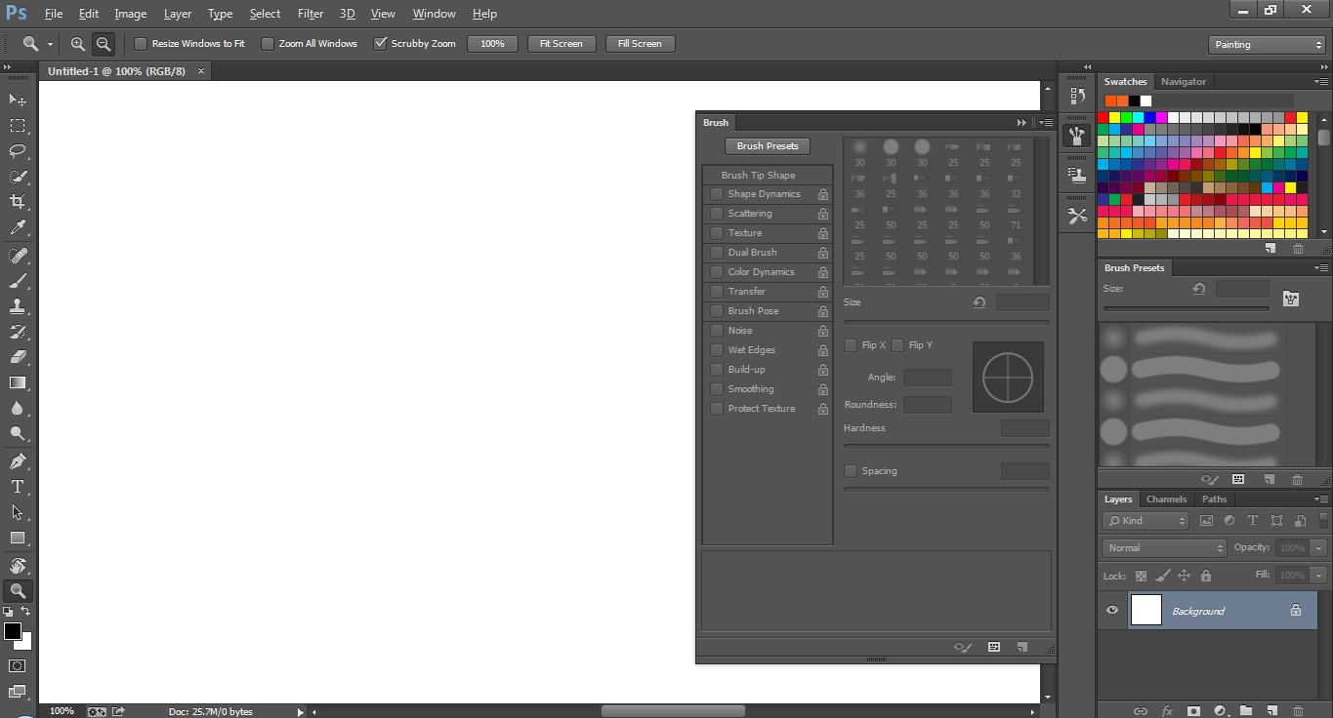Viewport: 1333px width, 718px height.
Task: Select the Eyedropper tool
Action: coord(18,227)
